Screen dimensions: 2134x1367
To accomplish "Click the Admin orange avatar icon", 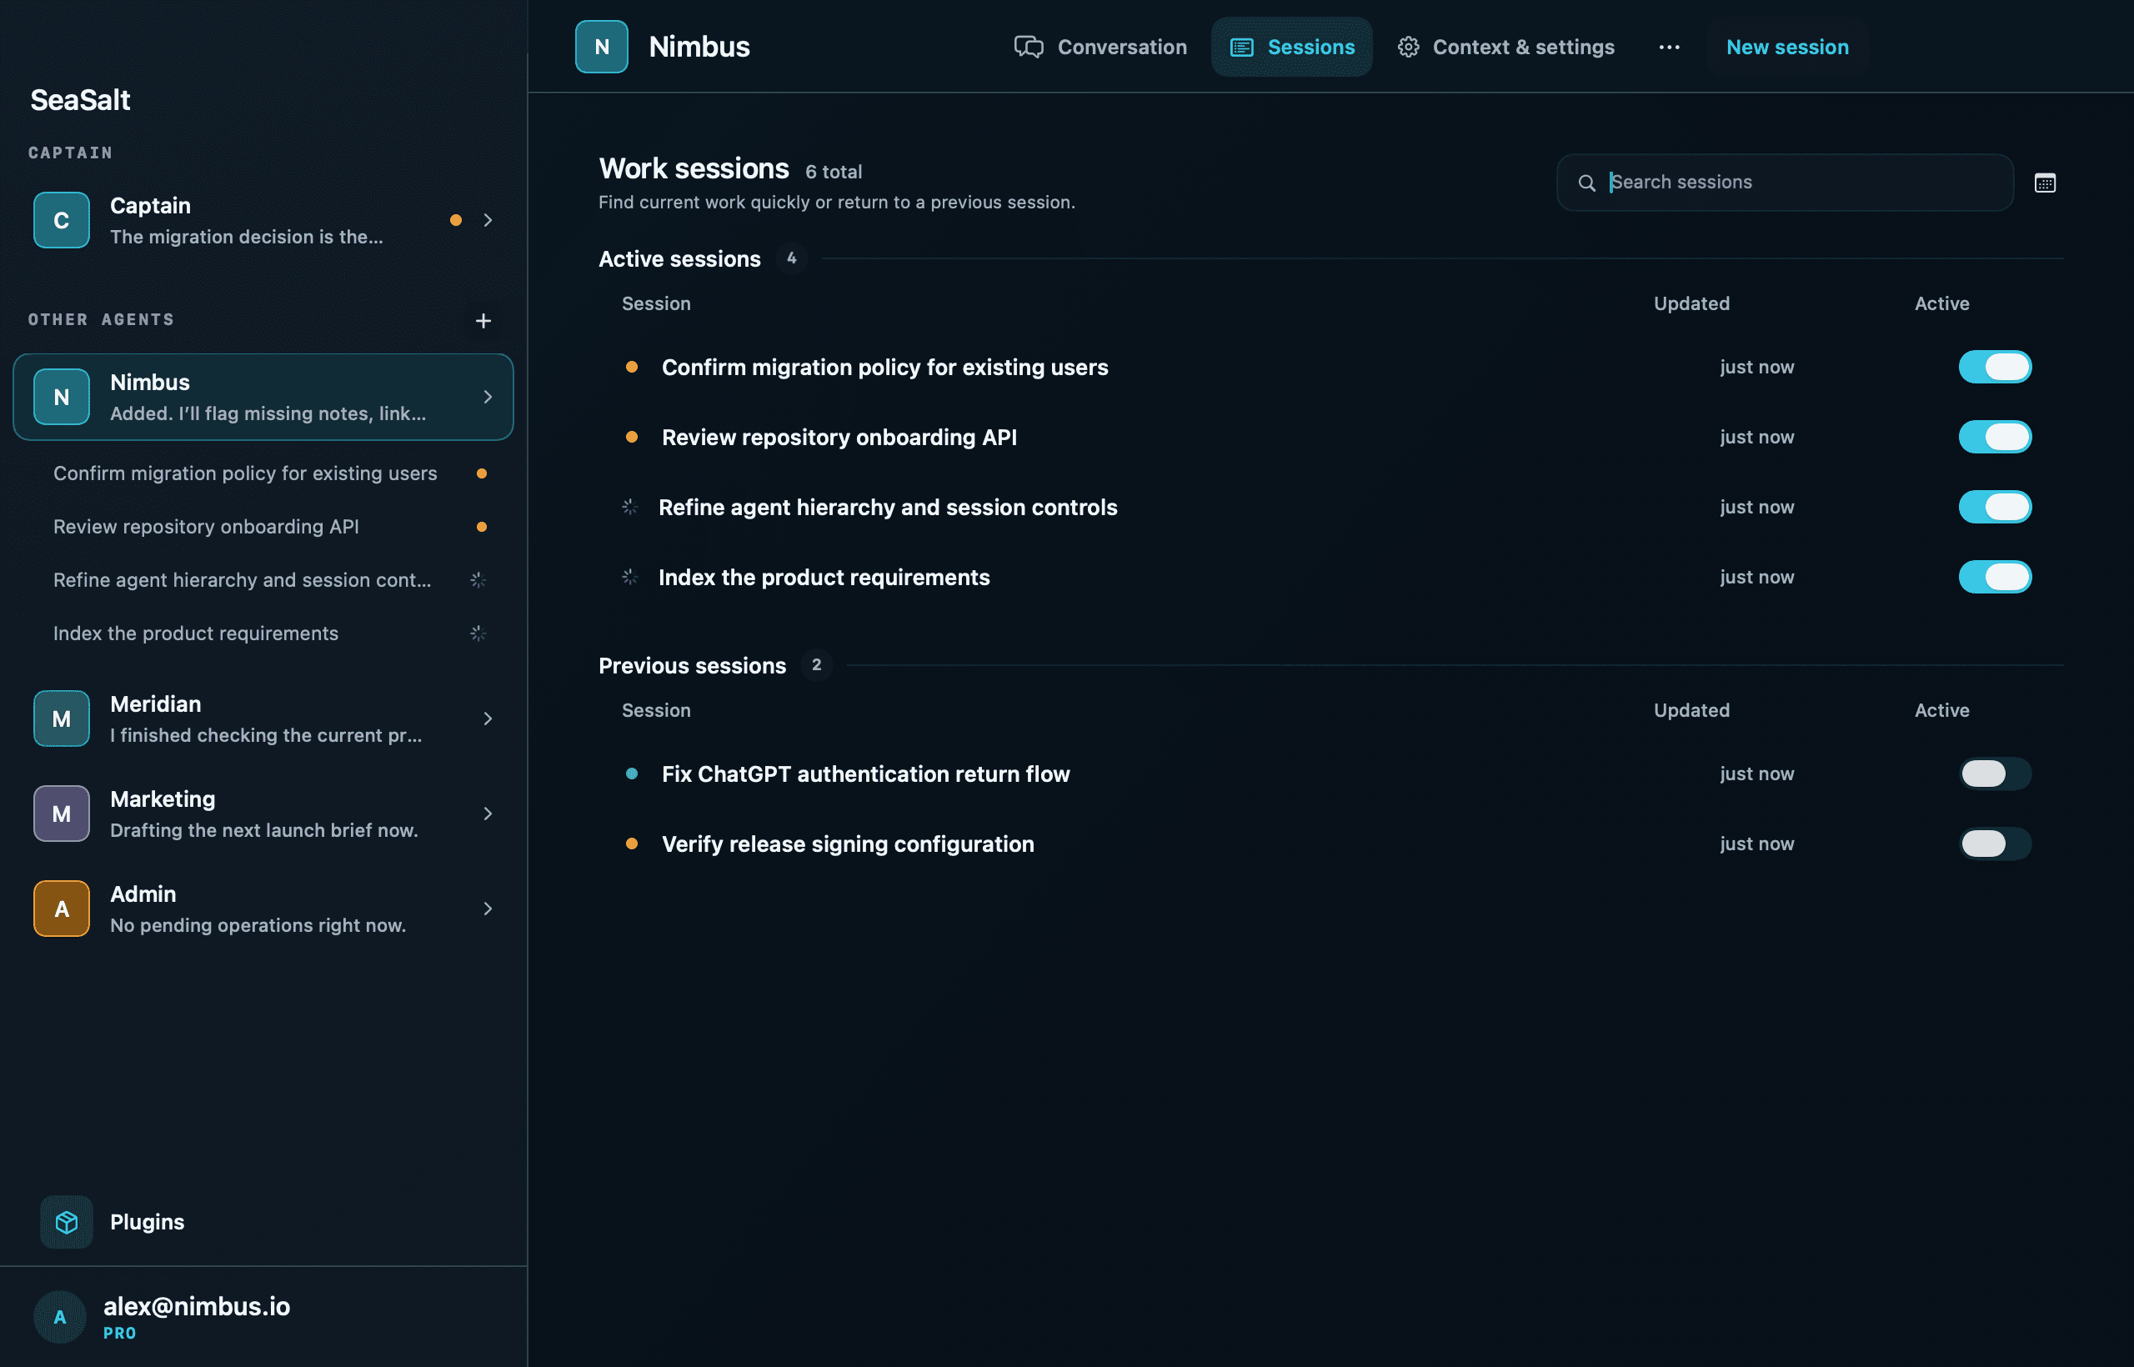I will 61,908.
